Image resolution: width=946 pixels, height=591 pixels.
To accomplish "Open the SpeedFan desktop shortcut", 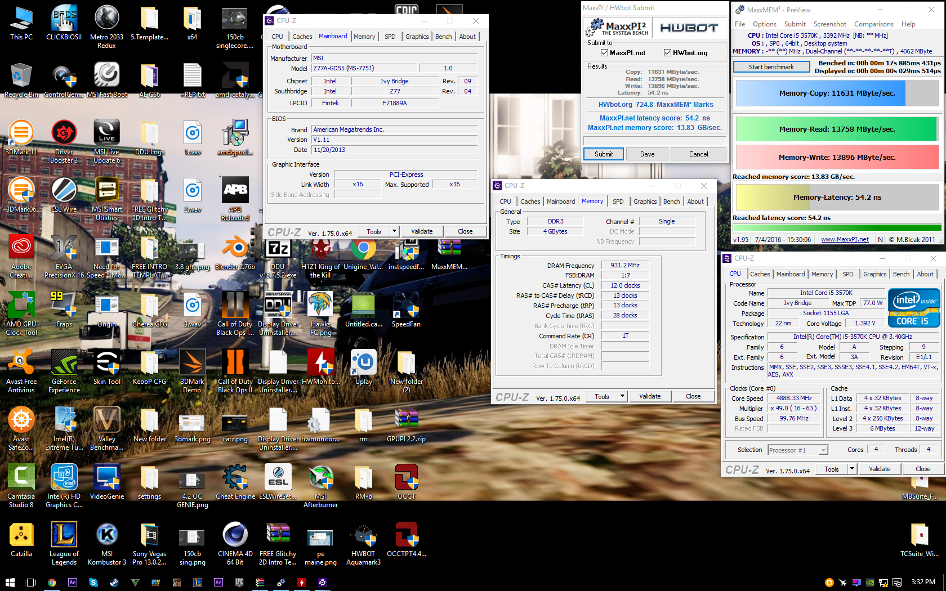I will pos(407,310).
